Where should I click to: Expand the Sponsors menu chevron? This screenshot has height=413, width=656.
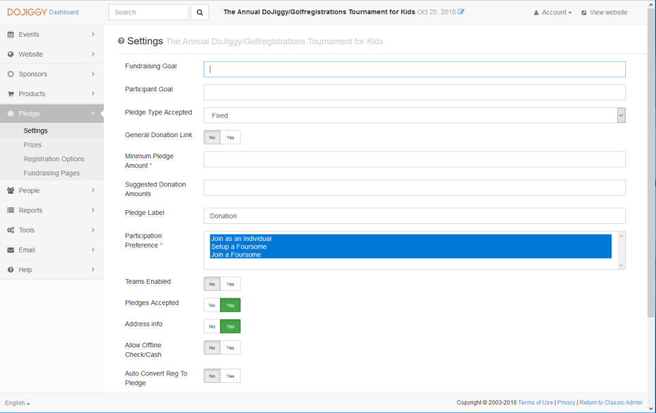coord(93,74)
